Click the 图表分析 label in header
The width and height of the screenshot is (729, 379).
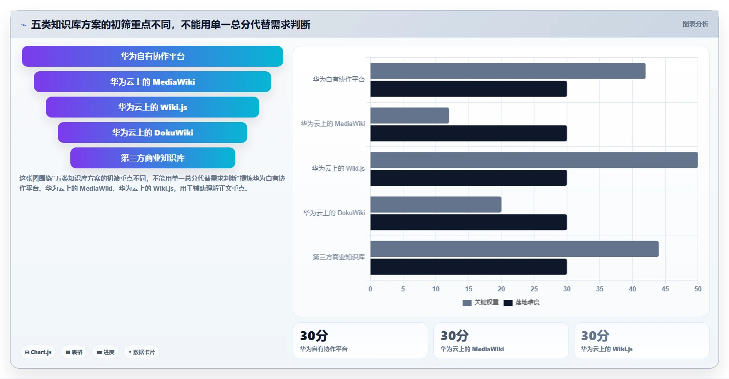click(695, 24)
